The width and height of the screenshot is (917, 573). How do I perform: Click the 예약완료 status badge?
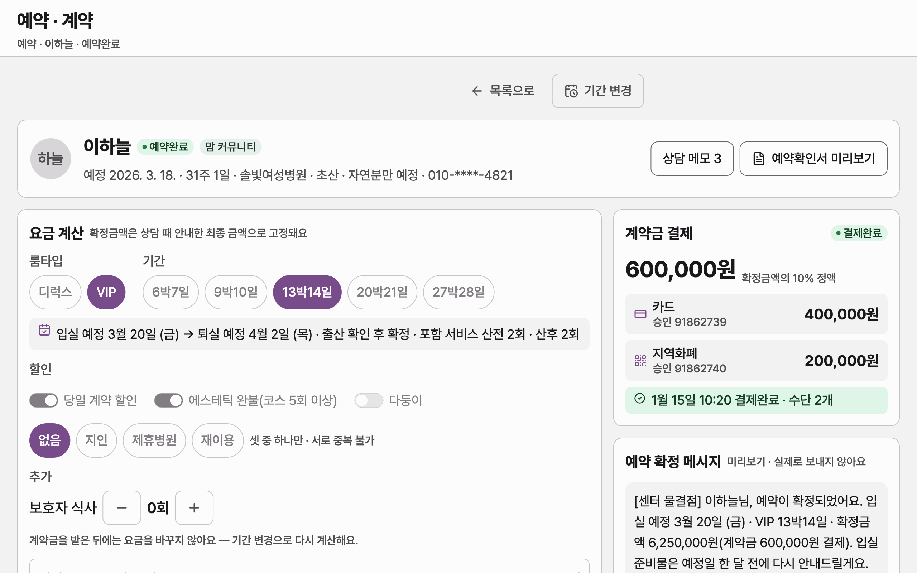tap(165, 147)
